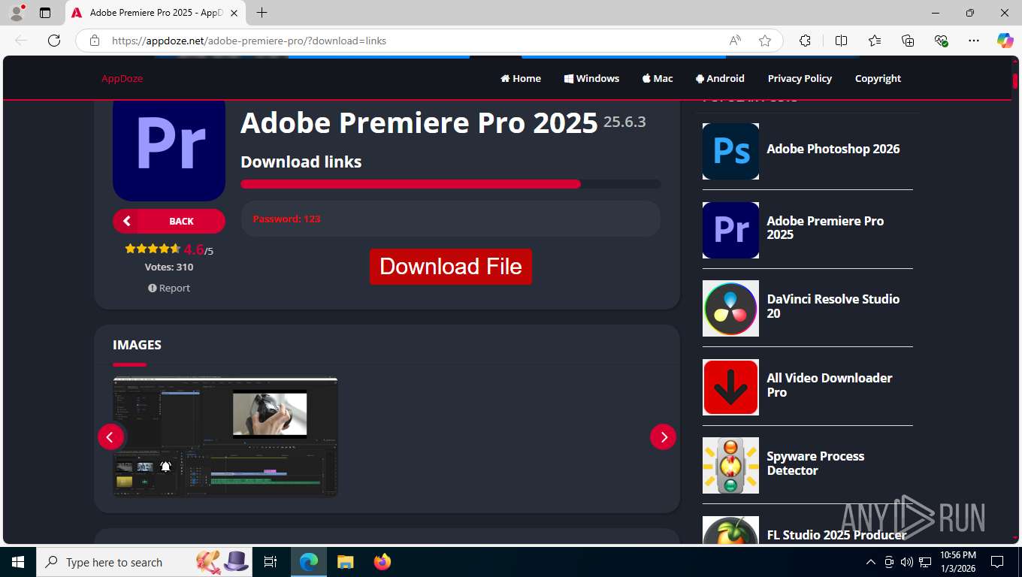Viewport: 1022px width, 577px height.
Task: Open the browser Extensions icon
Action: click(x=805, y=41)
